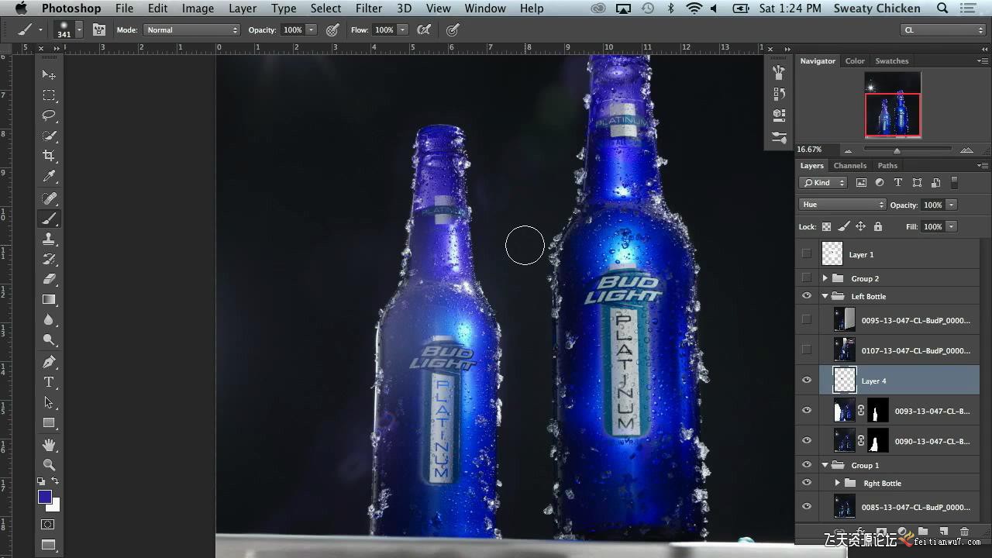This screenshot has width=992, height=558.
Task: Open the Brush Preset picker arrow
Action: (x=79, y=29)
